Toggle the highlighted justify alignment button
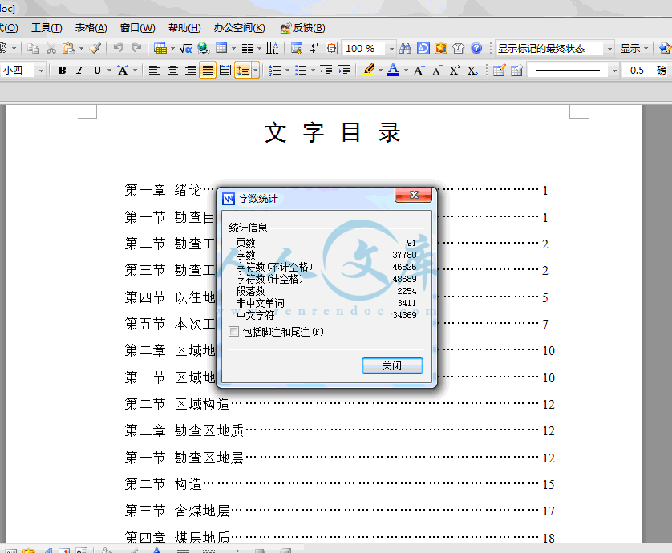The height and width of the screenshot is (553, 672). [208, 71]
